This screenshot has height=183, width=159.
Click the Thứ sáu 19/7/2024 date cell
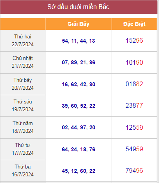pyautogui.click(x=23, y=106)
